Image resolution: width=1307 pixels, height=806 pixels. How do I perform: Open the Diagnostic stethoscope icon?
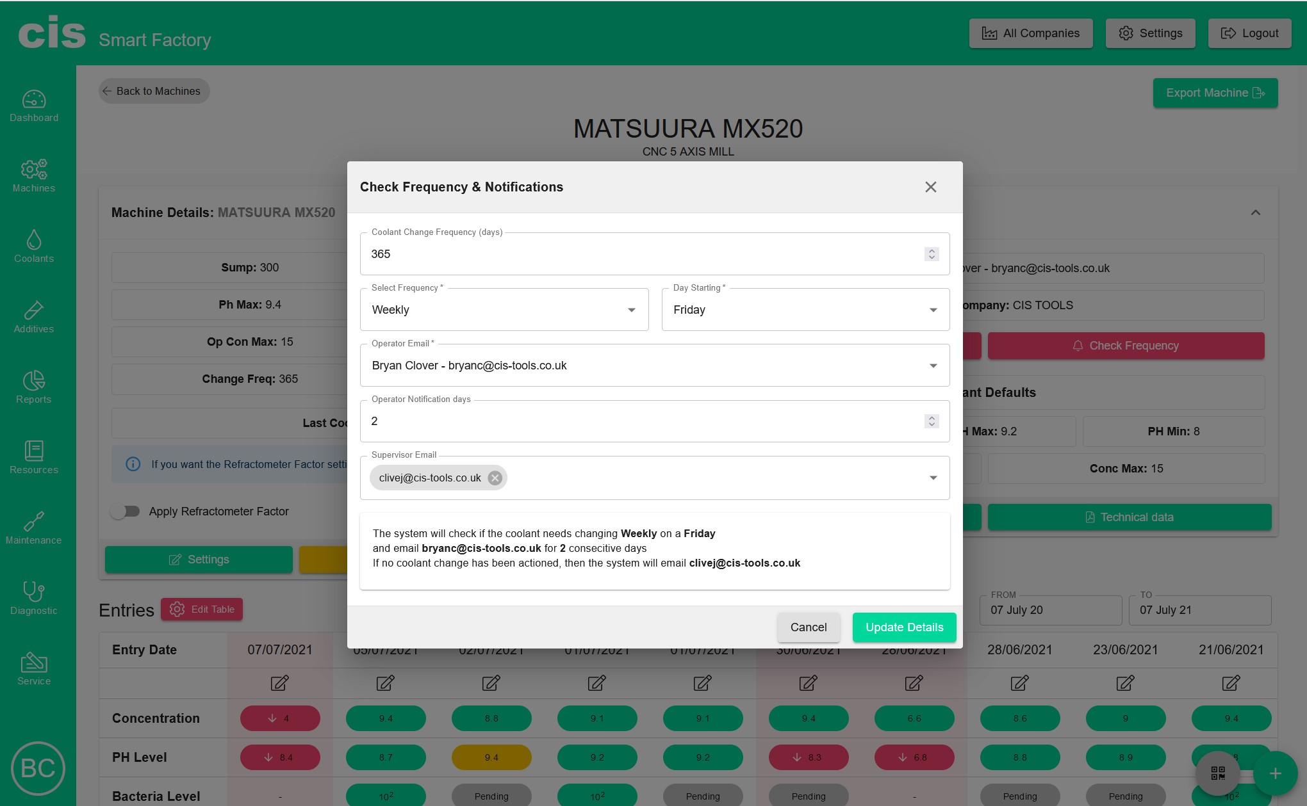click(34, 599)
